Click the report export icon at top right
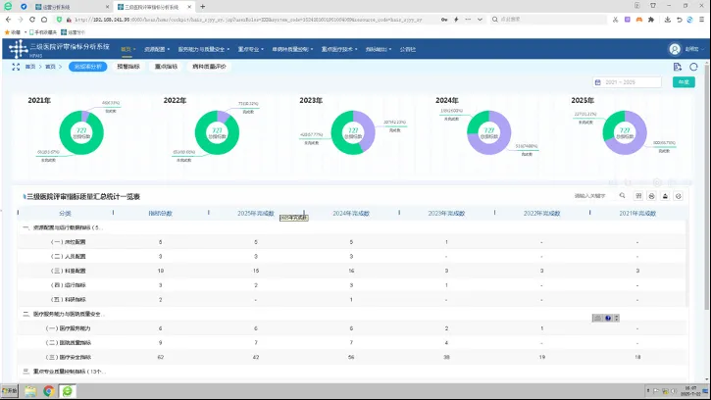 click(x=678, y=67)
